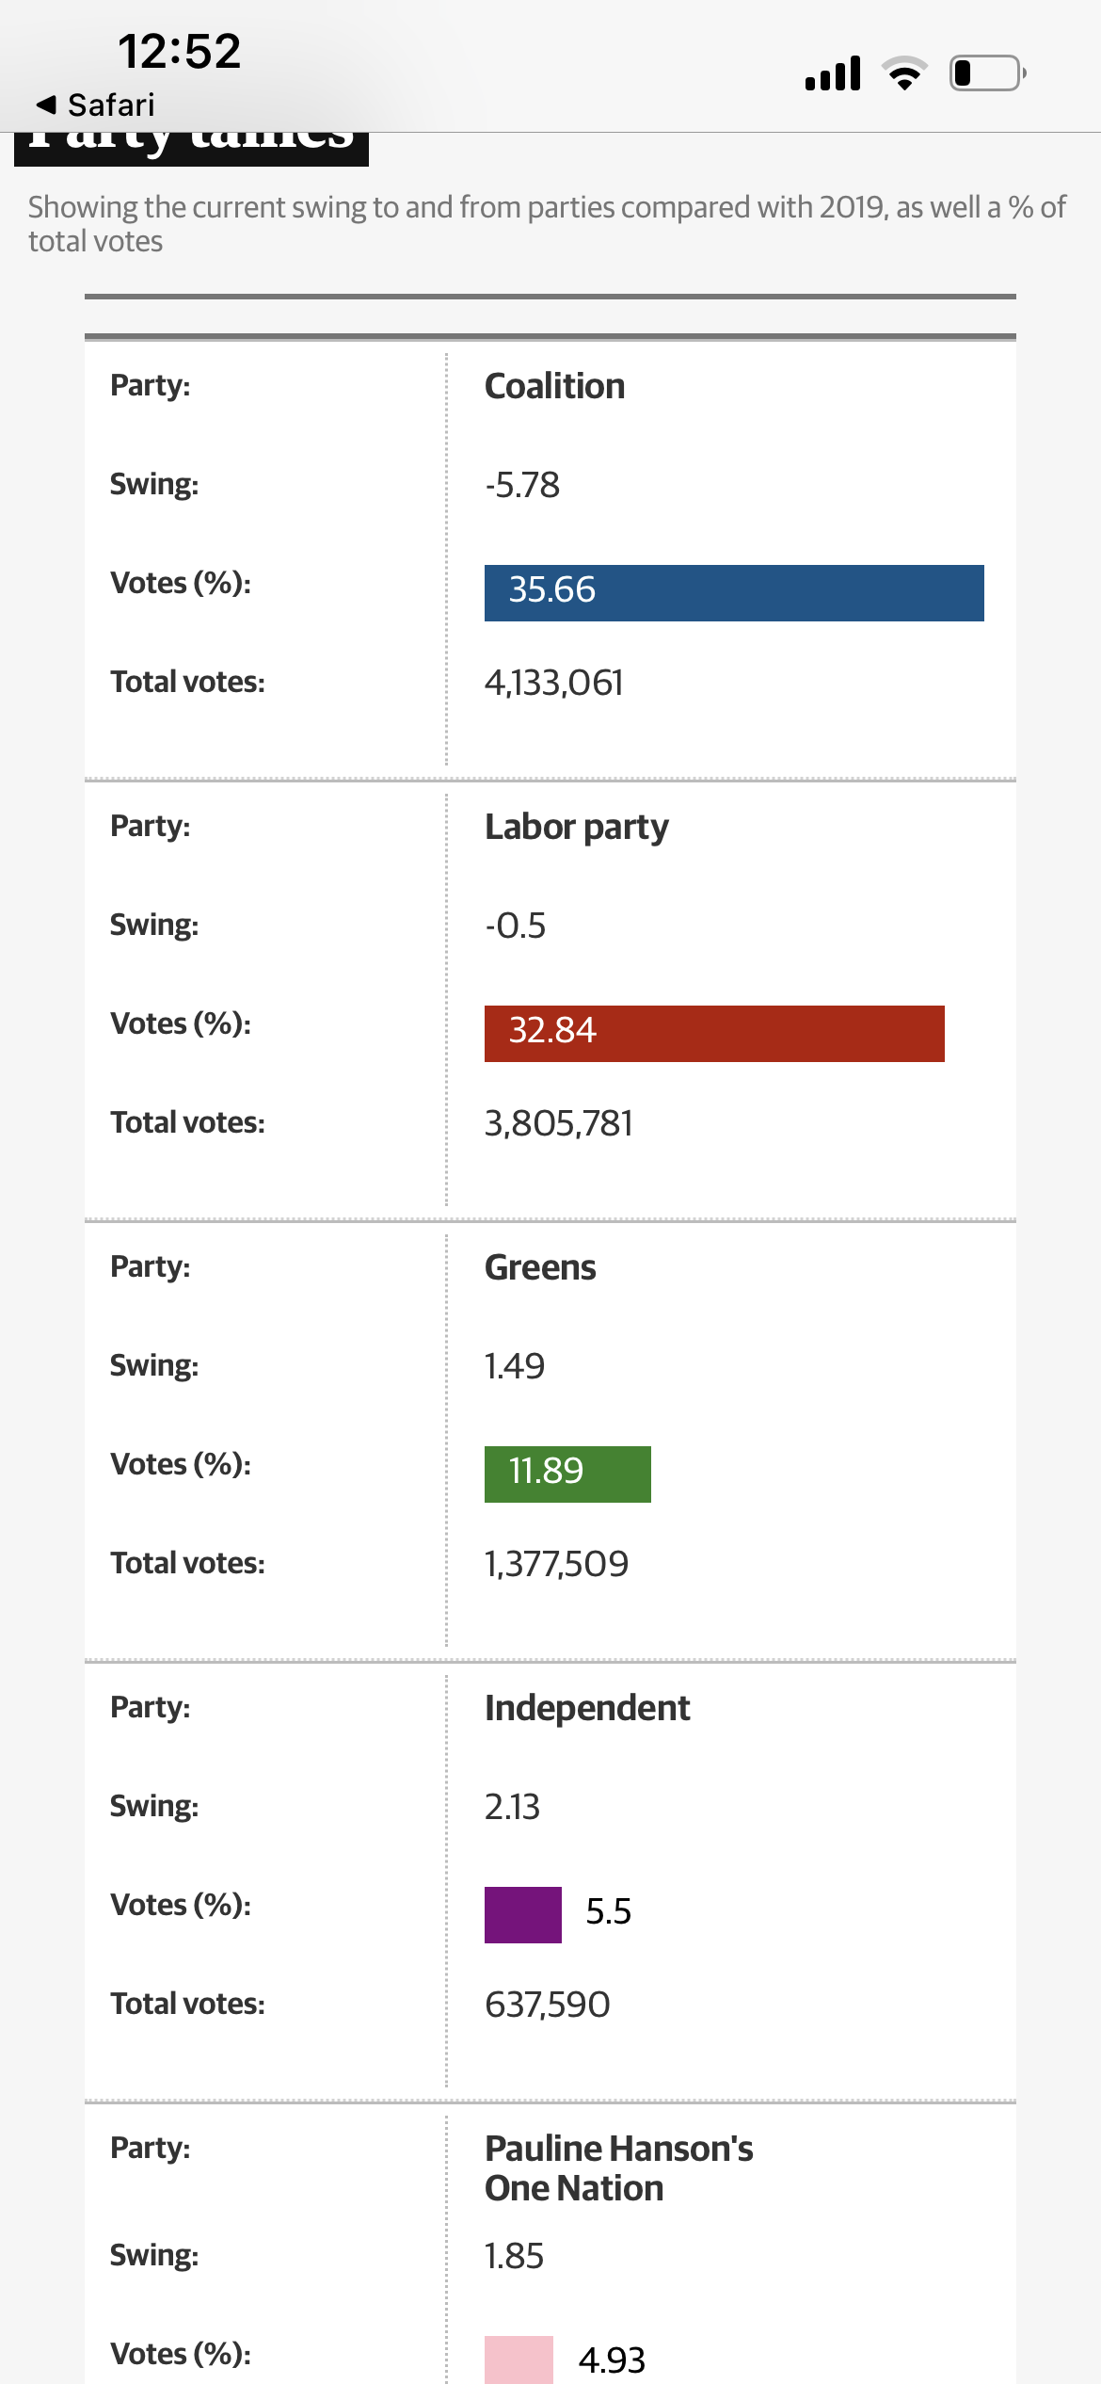The height and width of the screenshot is (2384, 1101).
Task: Tap the 12:52 clock in status bar
Action: pyautogui.click(x=179, y=51)
